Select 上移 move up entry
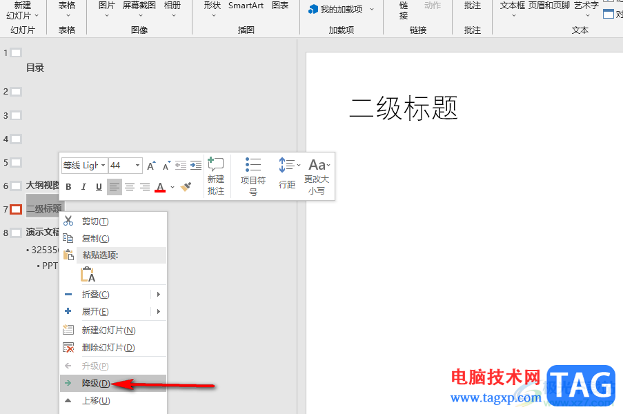 point(113,401)
